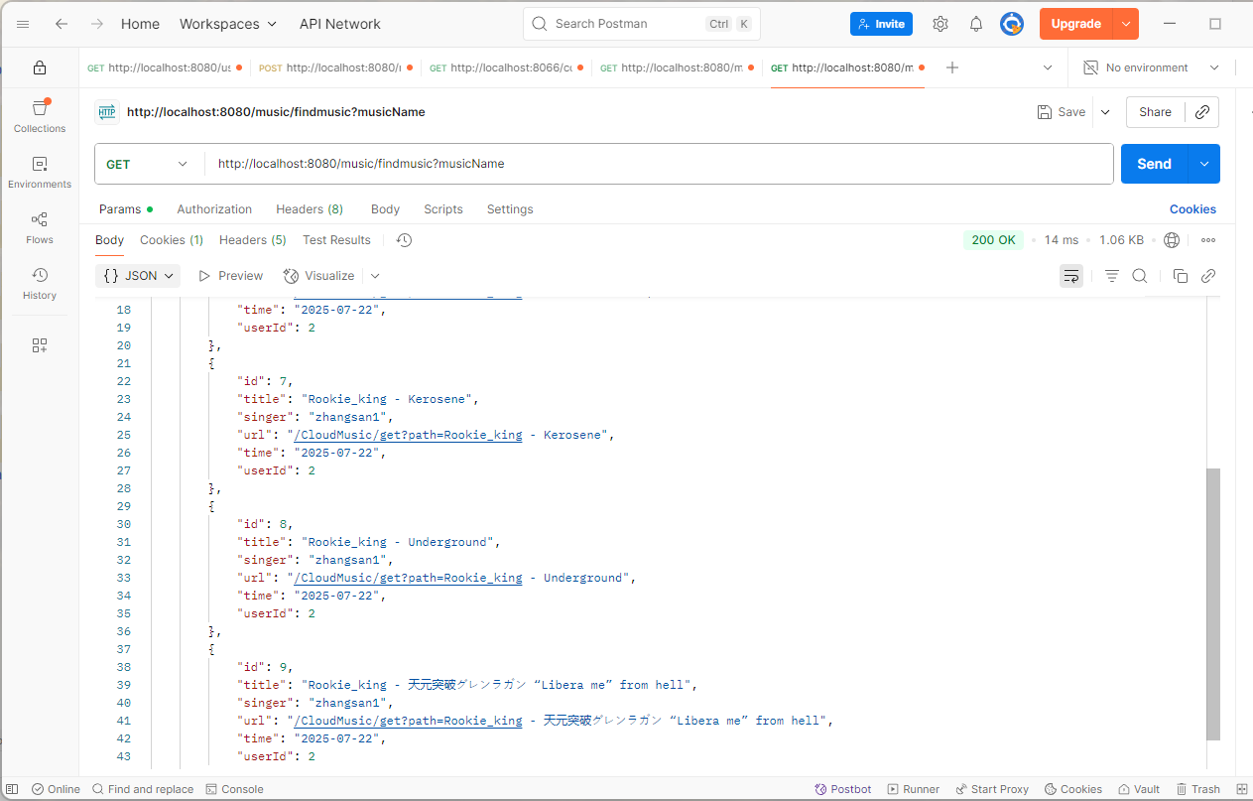Viewport: 1253px width, 801px height.
Task: Switch to the Authorization tab
Action: pyautogui.click(x=214, y=209)
